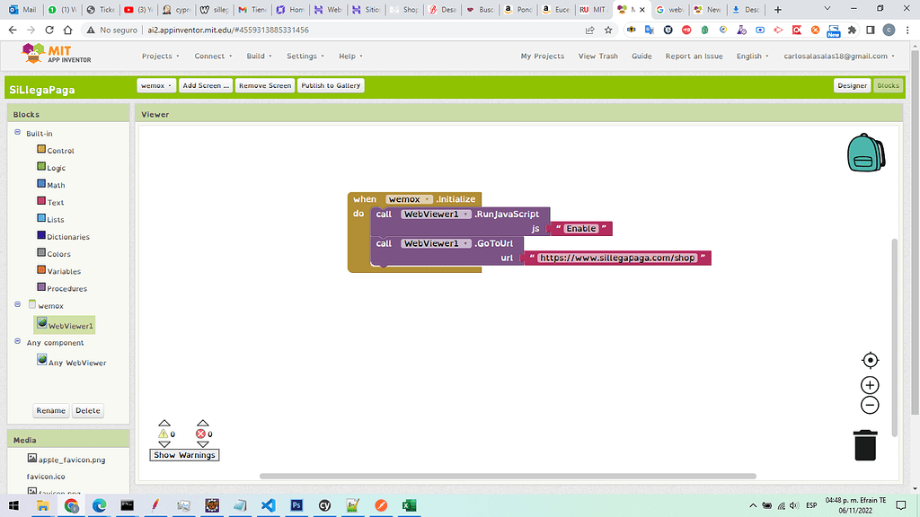Viewport: 920px width, 517px height.
Task: Zoom in with the plus icon
Action: click(x=870, y=385)
